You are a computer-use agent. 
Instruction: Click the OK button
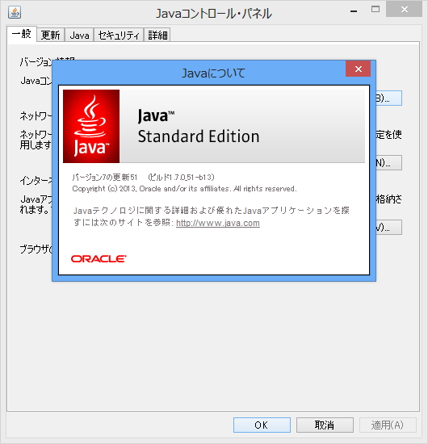tap(262, 425)
